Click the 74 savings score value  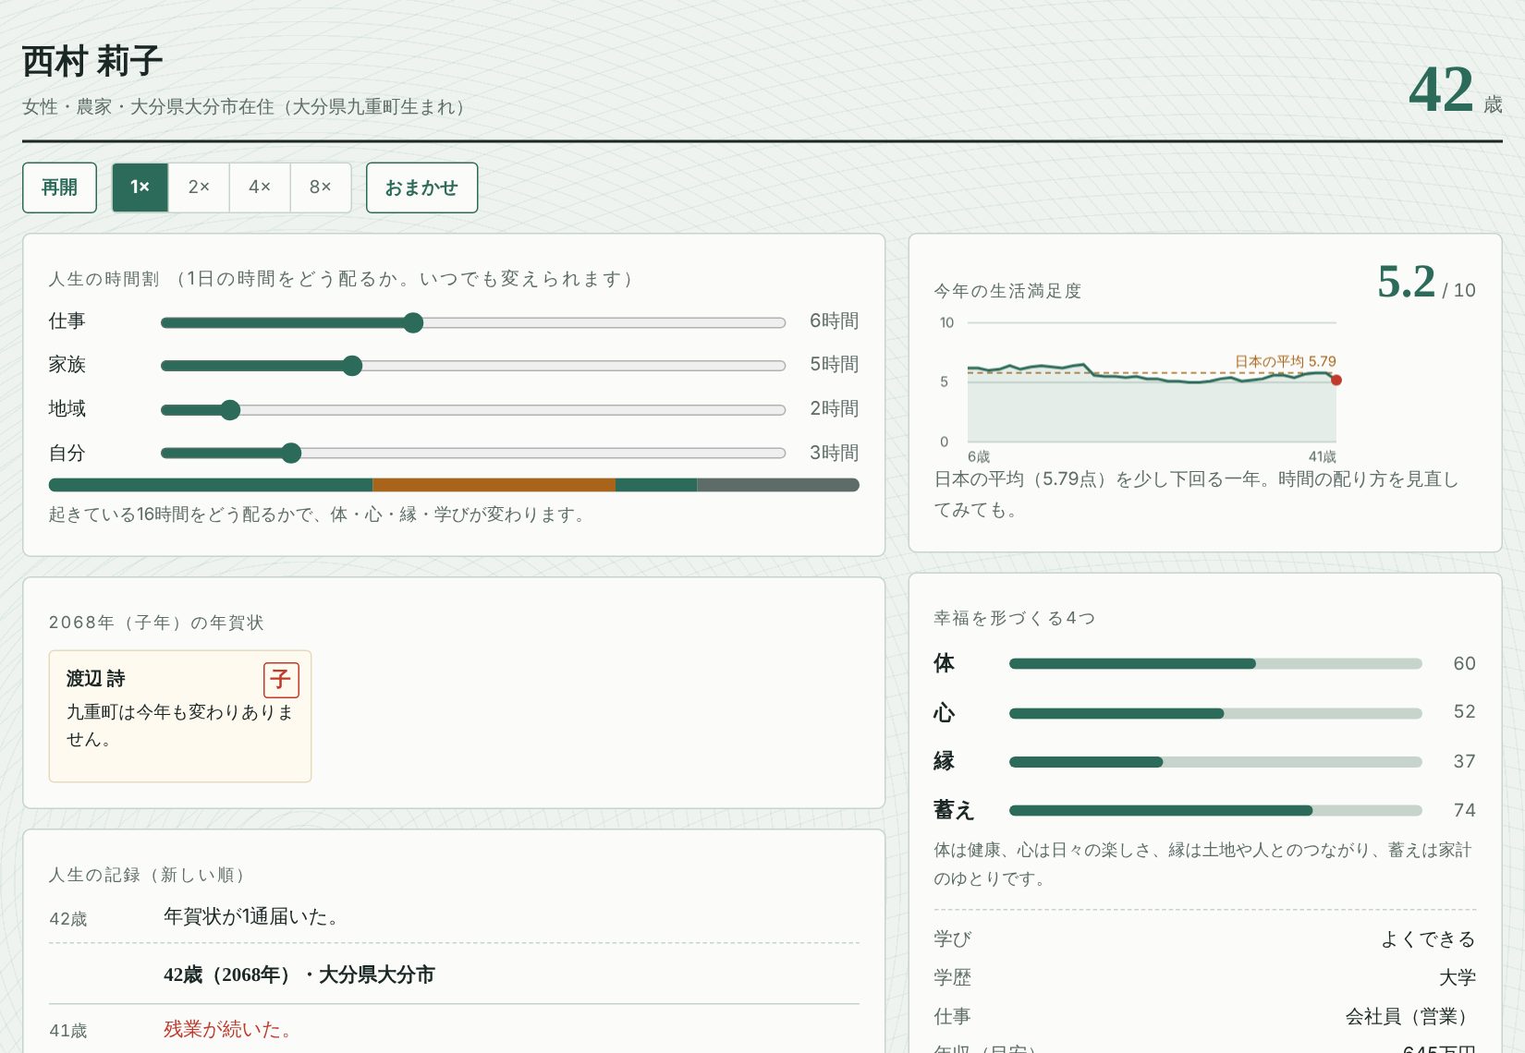point(1464,810)
